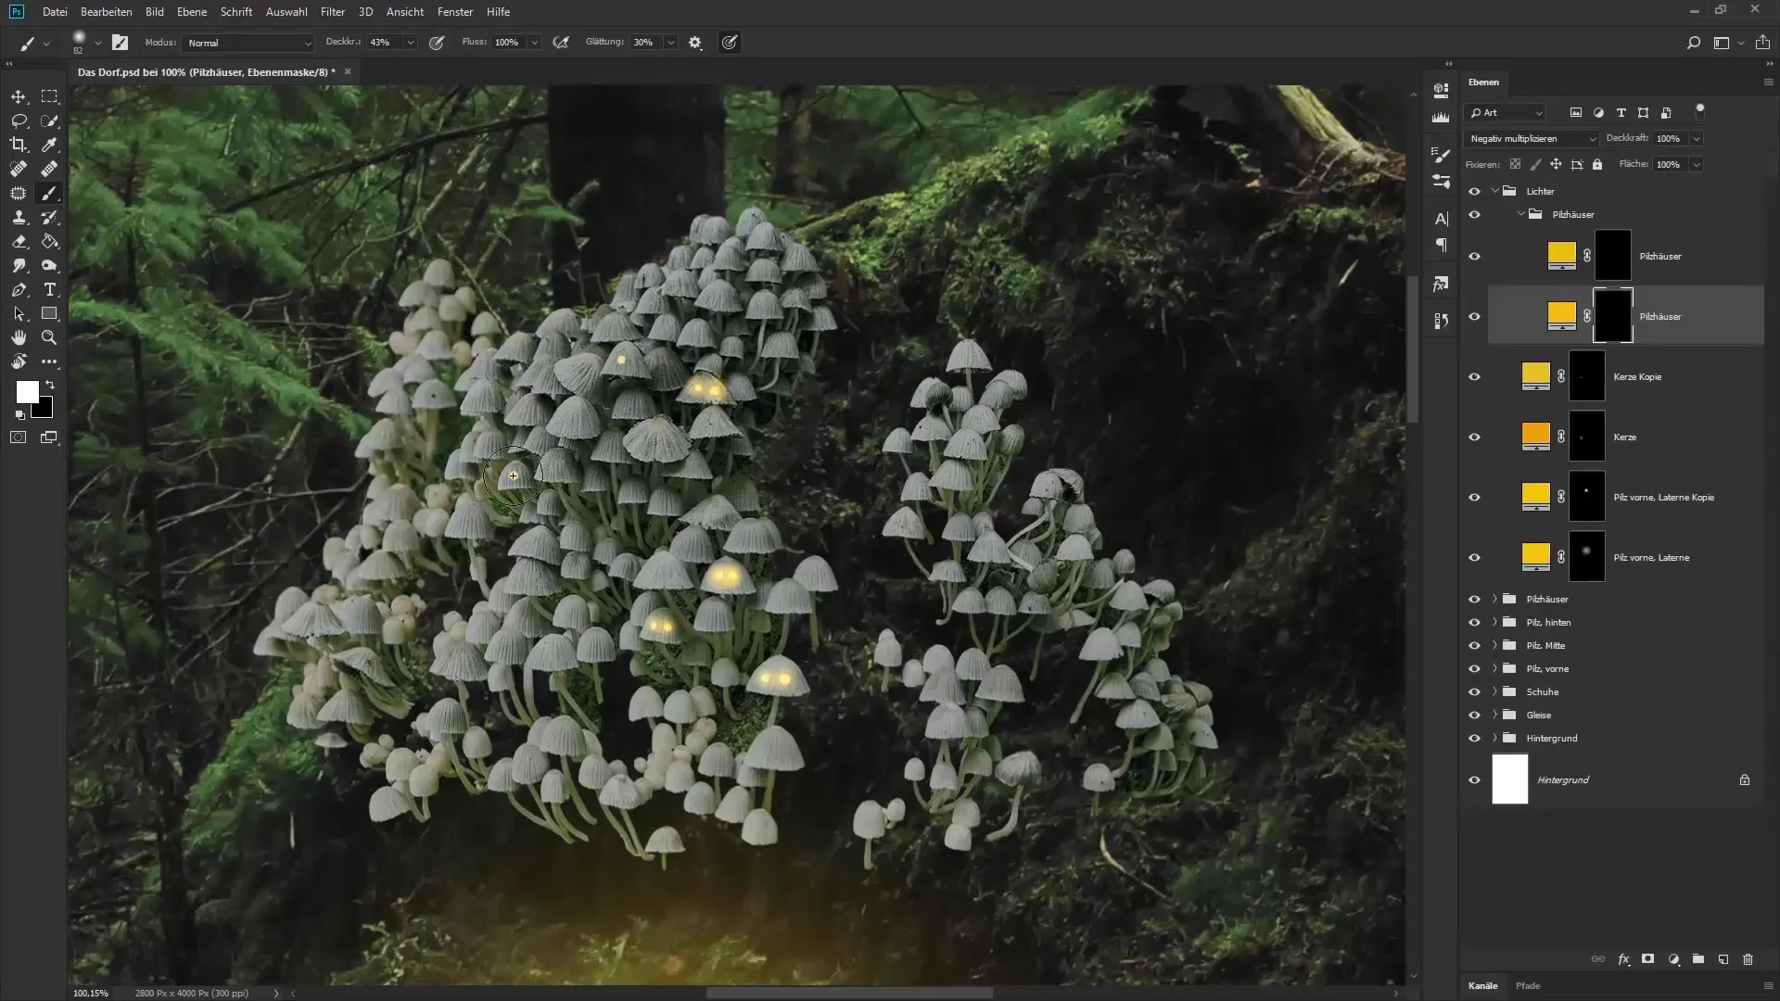The height and width of the screenshot is (1001, 1780).
Task: Hide the Schuhe group
Action: coord(1474,691)
